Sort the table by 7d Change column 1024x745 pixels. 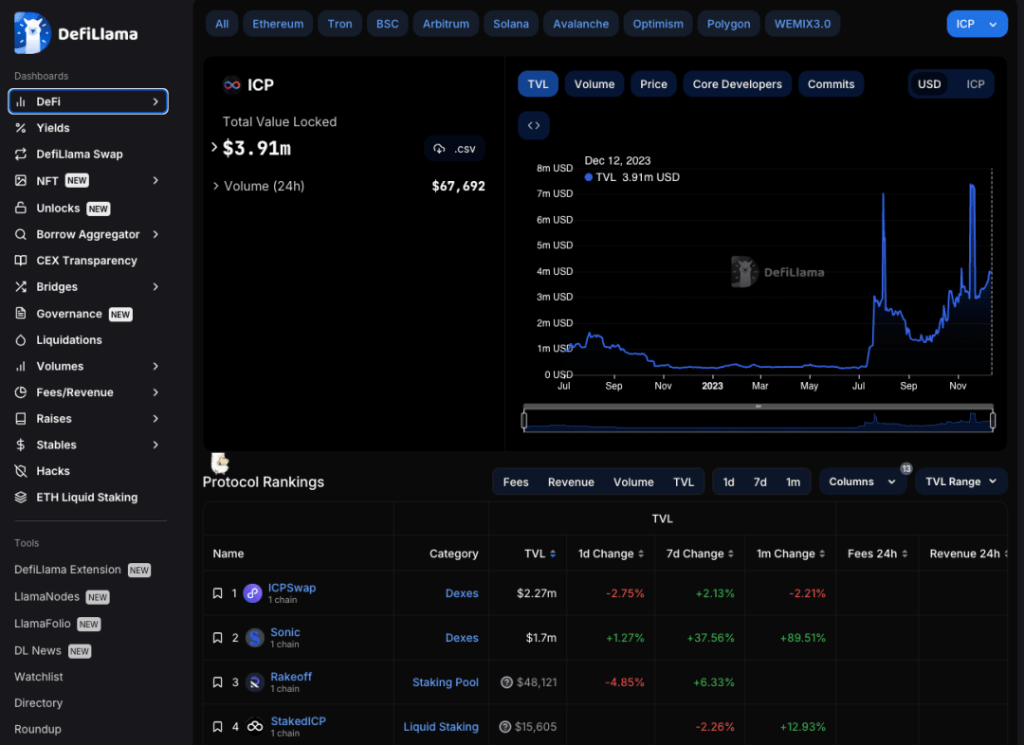point(700,554)
